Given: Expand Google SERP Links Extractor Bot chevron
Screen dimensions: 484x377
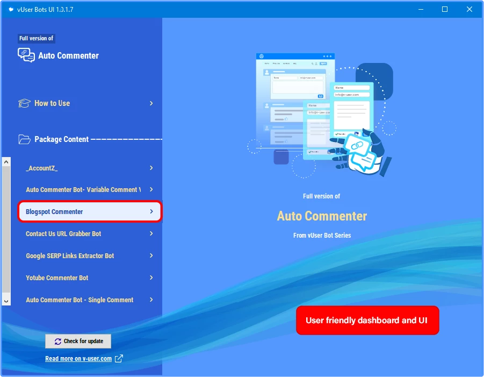Looking at the screenshot, I should tap(151, 255).
